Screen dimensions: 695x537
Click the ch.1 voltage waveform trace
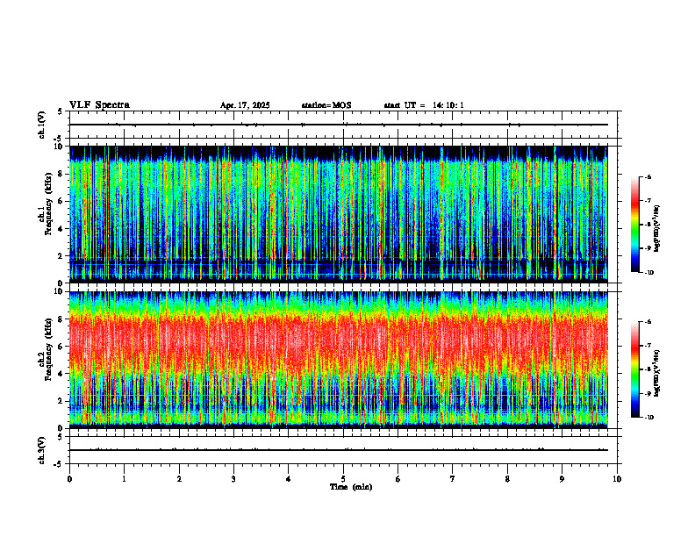pyautogui.click(x=338, y=125)
